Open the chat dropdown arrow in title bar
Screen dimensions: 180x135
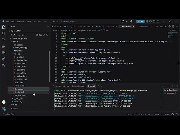tap(126, 21)
